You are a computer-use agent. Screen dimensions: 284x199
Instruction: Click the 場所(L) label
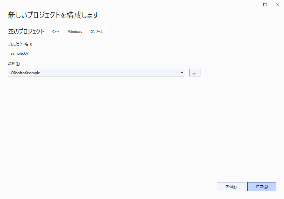pyautogui.click(x=14, y=63)
